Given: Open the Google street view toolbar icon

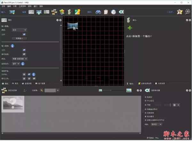Looking at the screenshot, I should (x=77, y=12).
